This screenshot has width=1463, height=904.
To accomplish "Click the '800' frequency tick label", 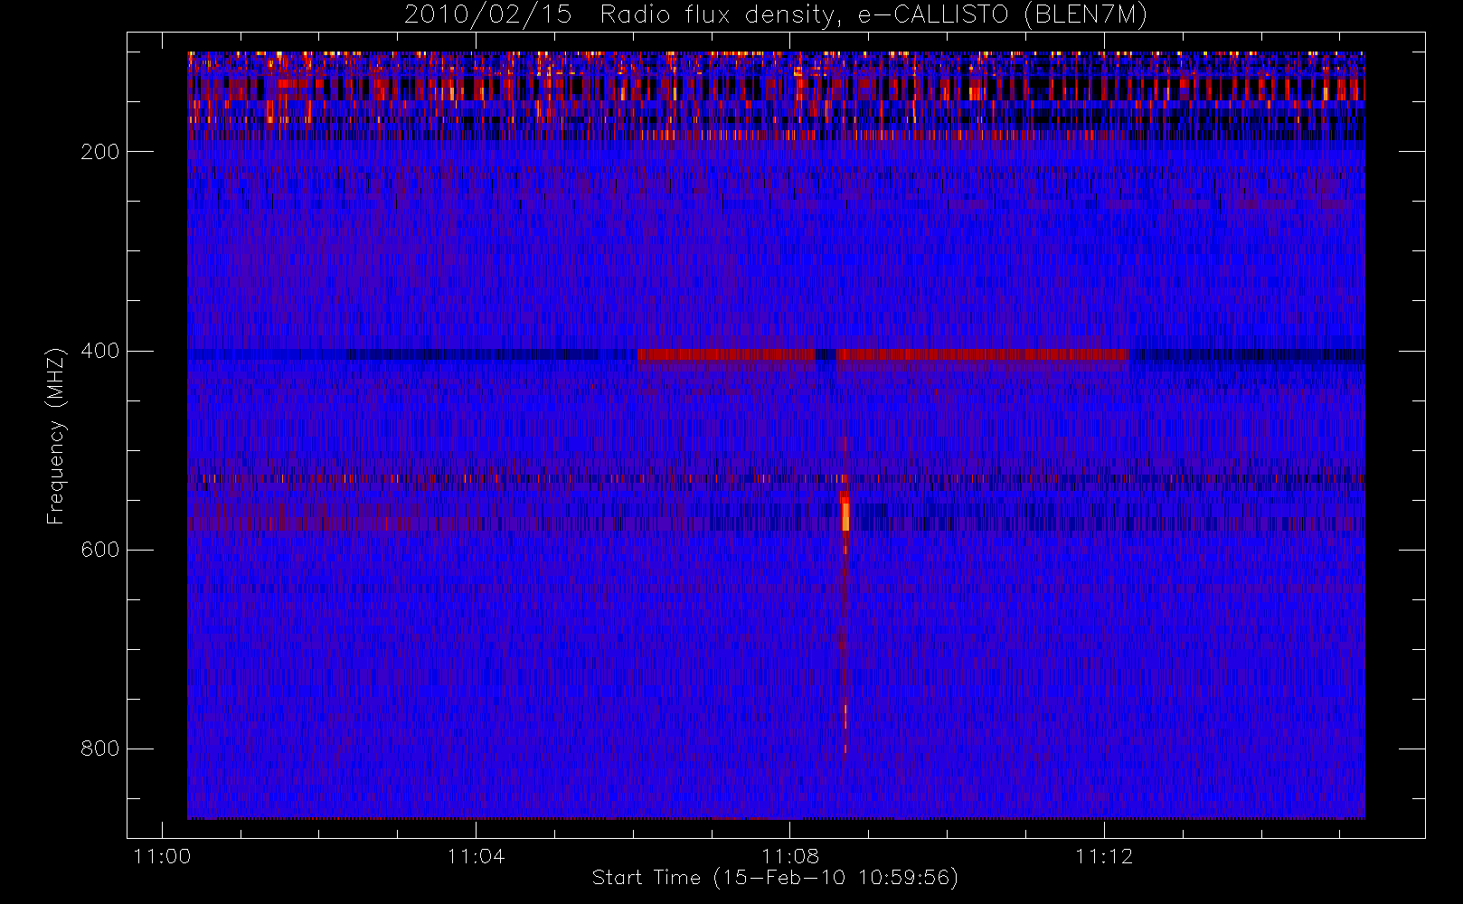I will click(x=99, y=749).
